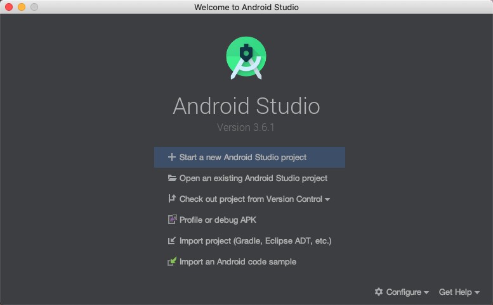Select Import an Android code sample
The width and height of the screenshot is (493, 305).
click(238, 261)
